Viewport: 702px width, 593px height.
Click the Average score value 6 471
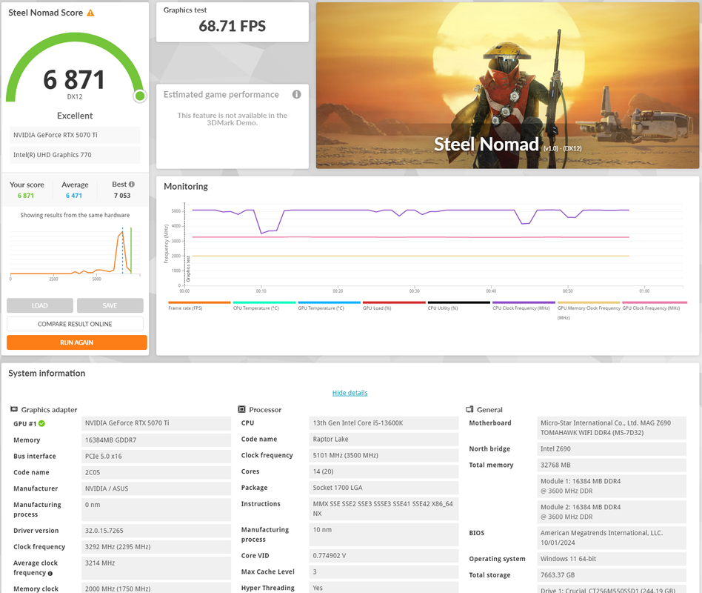[74, 196]
